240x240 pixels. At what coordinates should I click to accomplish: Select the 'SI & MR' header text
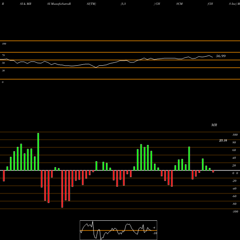25,4
